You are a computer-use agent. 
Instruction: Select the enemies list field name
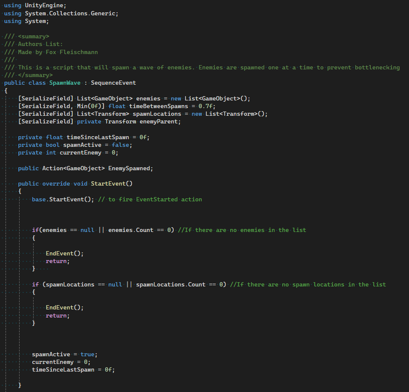[x=148, y=98]
